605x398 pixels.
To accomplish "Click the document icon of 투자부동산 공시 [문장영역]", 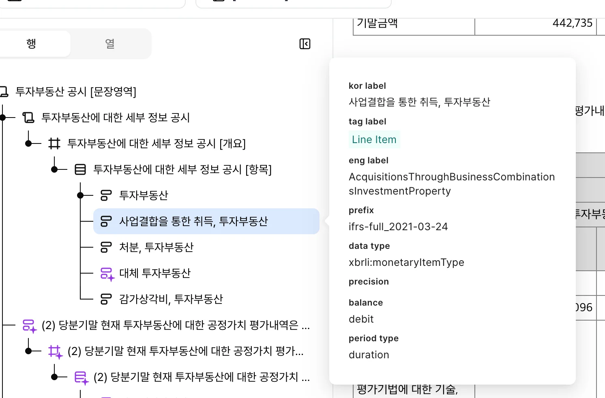I will pyautogui.click(x=5, y=91).
